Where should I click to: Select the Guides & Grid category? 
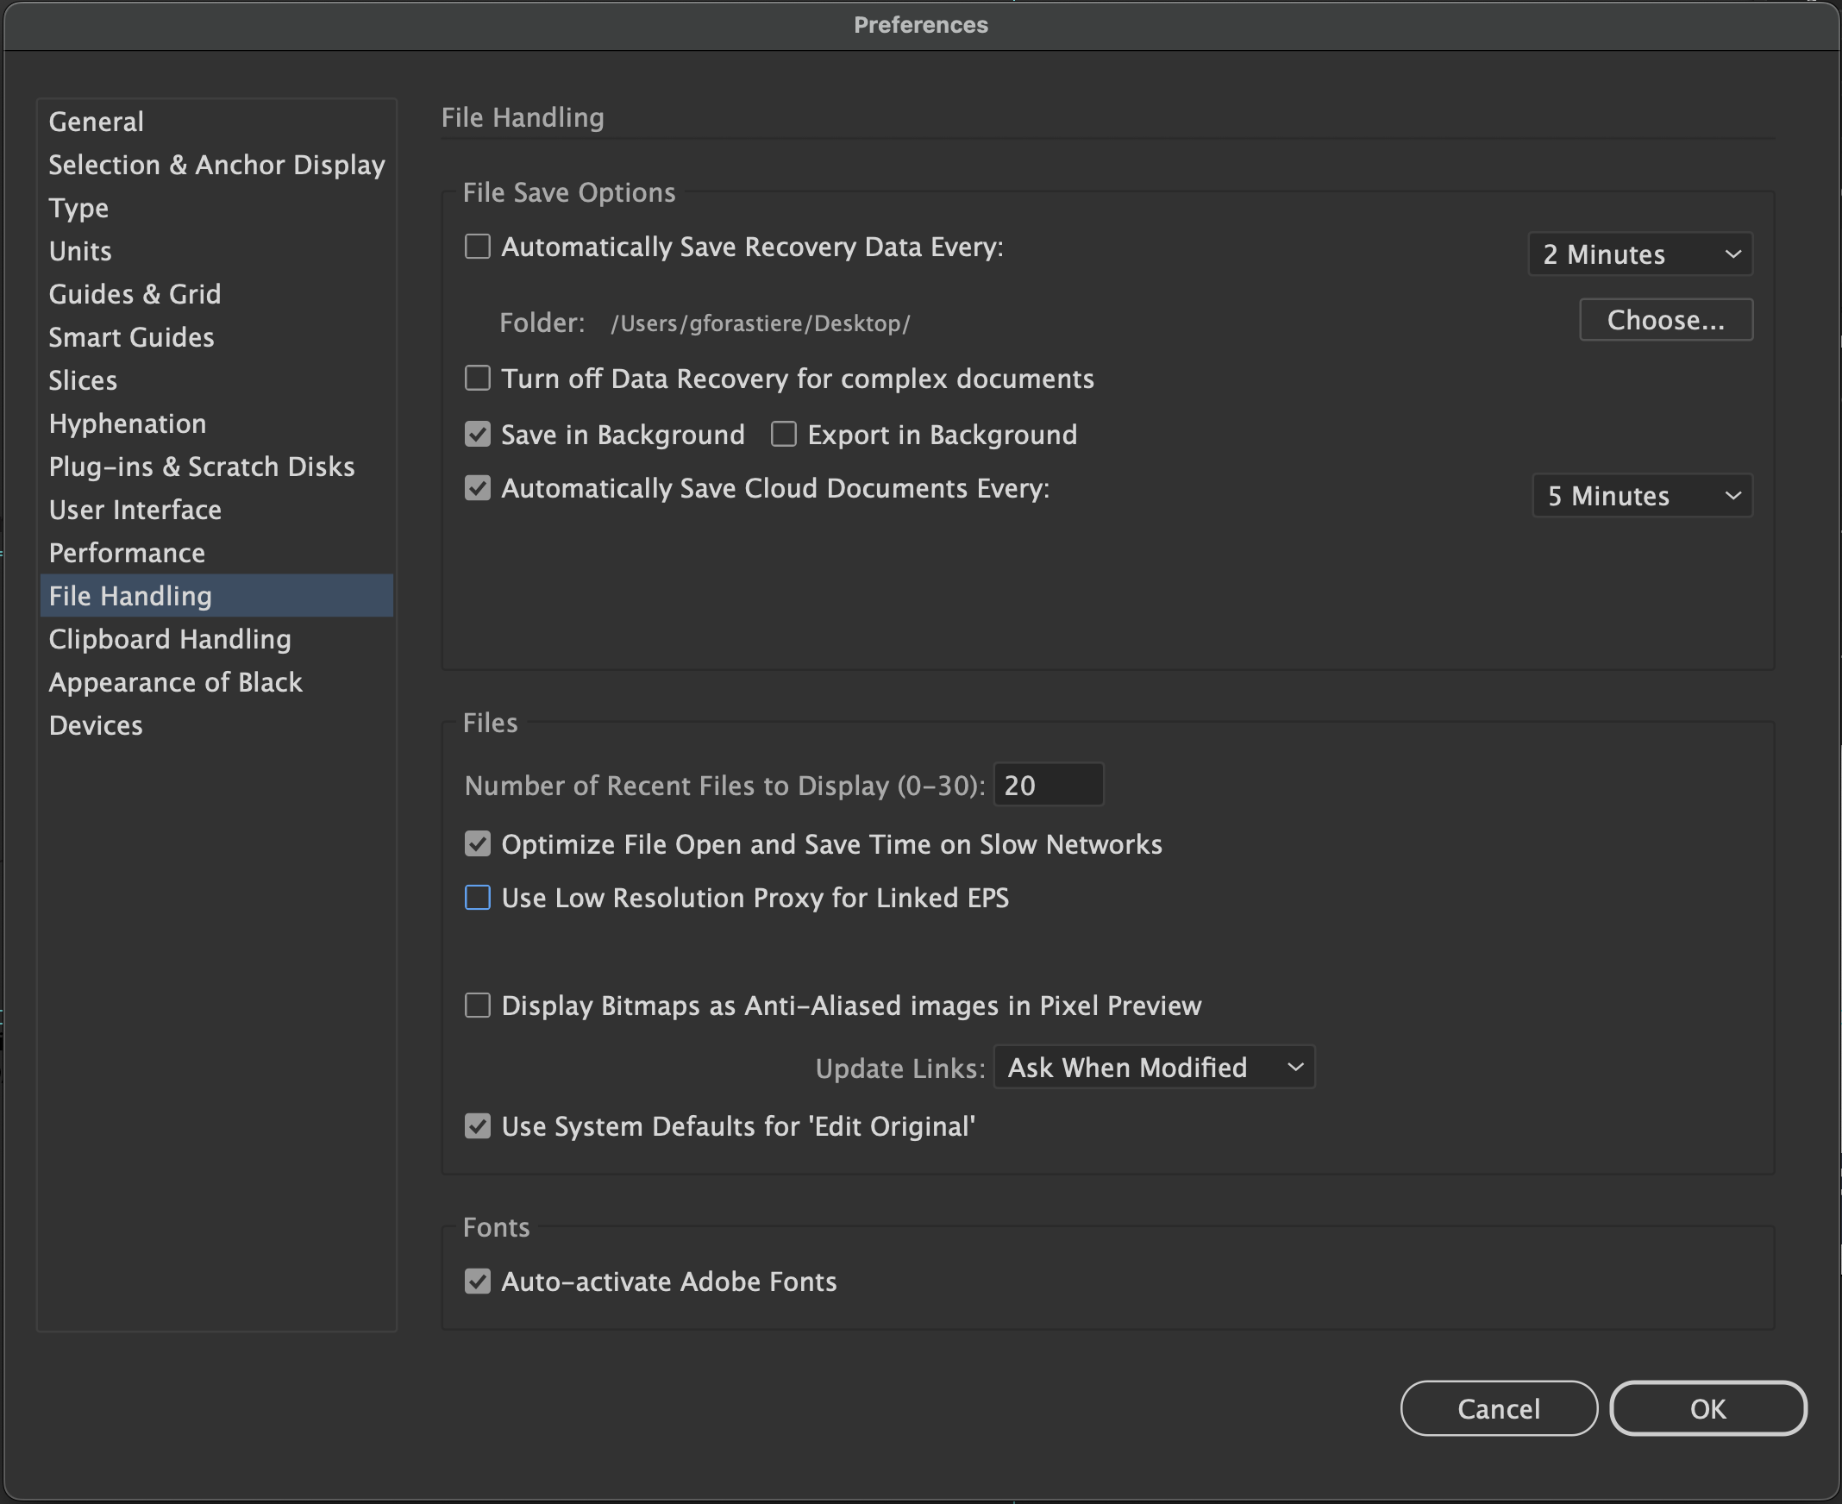coord(135,294)
